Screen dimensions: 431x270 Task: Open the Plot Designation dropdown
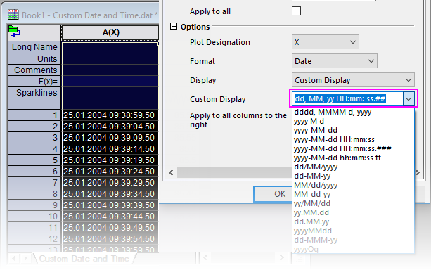click(325, 42)
